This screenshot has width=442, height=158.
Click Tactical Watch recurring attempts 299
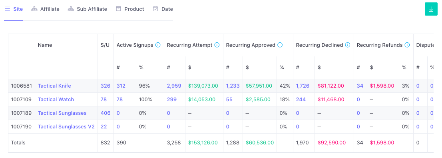click(172, 99)
